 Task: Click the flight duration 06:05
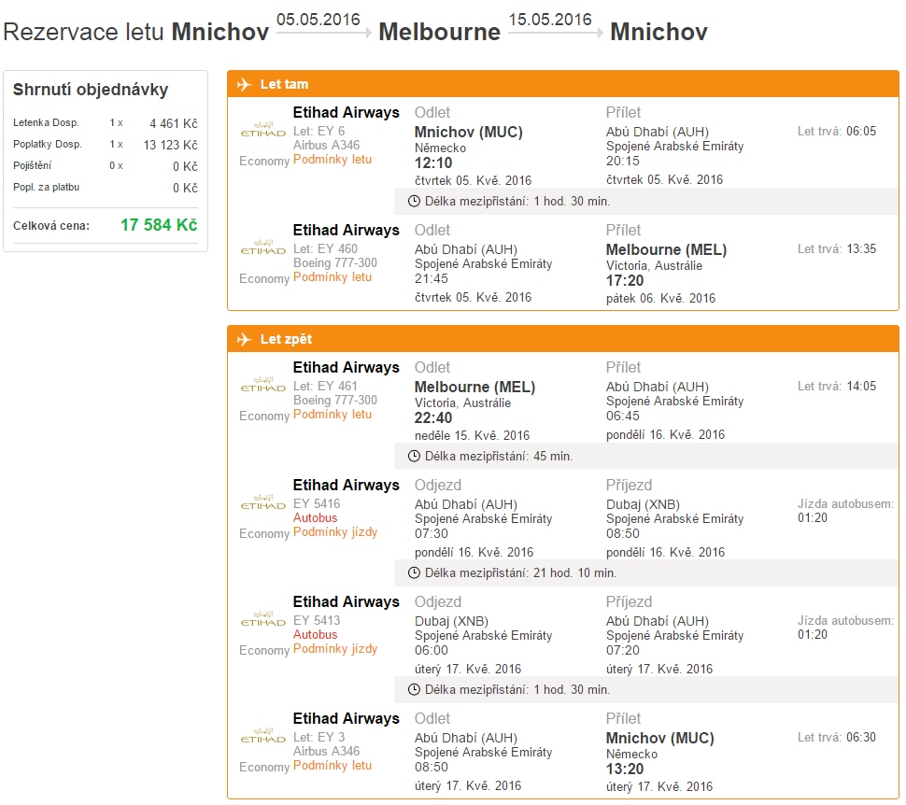(861, 131)
